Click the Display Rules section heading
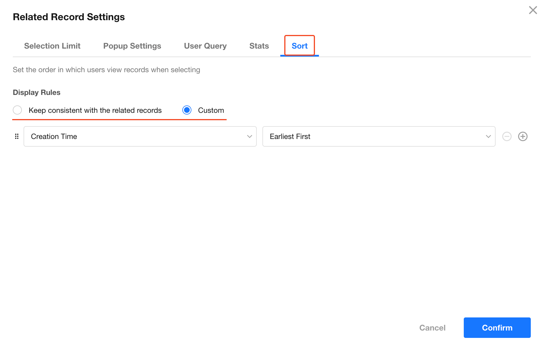 tap(37, 92)
